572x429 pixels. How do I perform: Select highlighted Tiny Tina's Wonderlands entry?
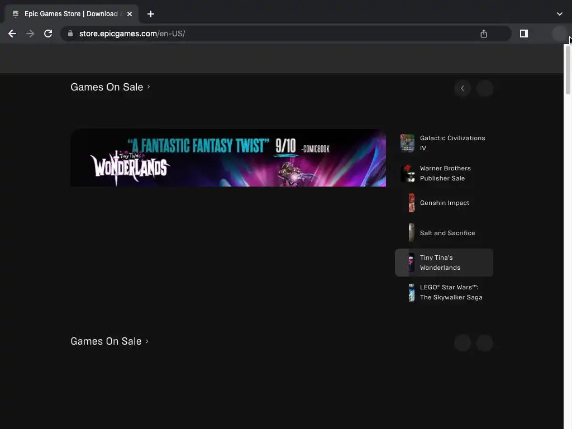(444, 263)
